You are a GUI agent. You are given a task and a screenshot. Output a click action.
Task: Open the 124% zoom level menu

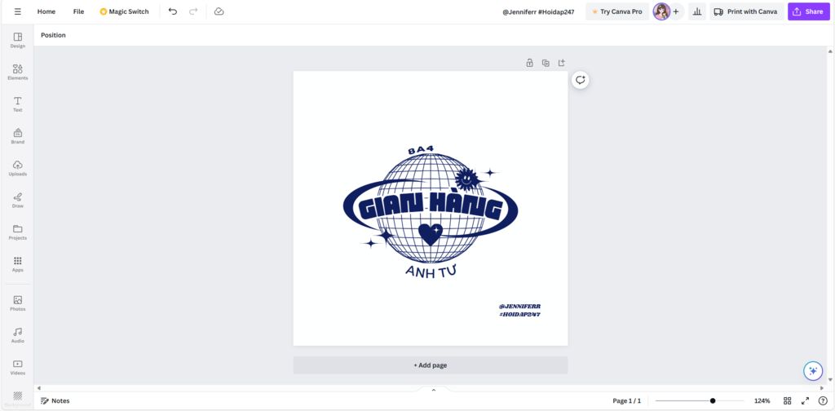point(762,401)
